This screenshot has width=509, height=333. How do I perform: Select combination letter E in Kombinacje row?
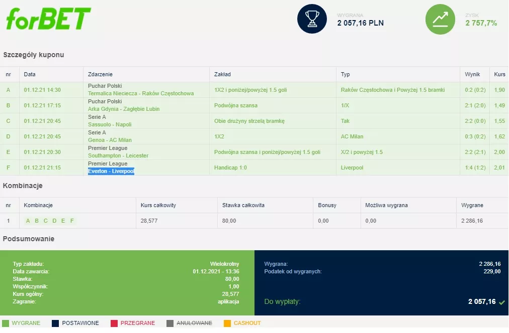[x=63, y=221]
